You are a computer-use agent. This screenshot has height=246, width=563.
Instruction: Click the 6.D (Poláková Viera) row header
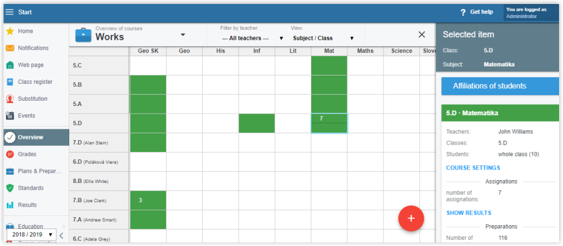tap(99, 162)
